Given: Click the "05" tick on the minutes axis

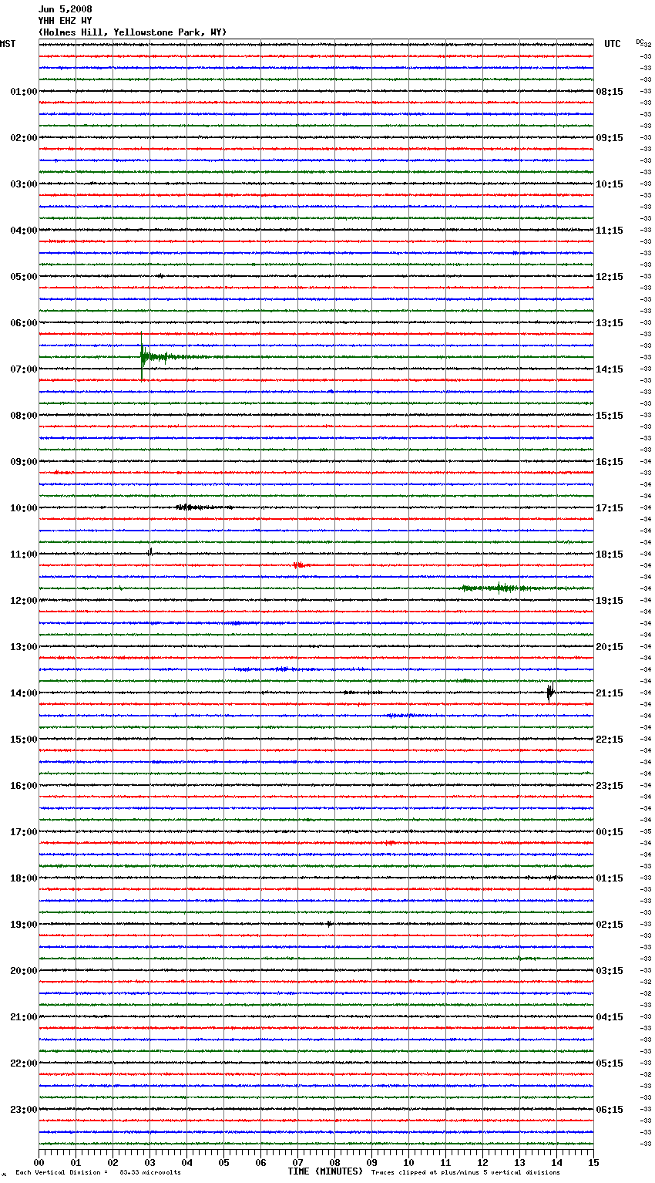Looking at the screenshot, I should 224,1162.
